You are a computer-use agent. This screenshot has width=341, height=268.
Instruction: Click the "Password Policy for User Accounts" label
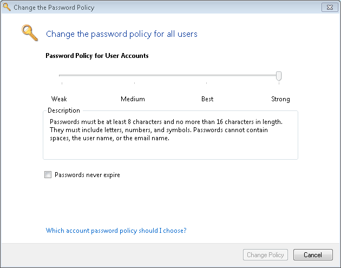[x=97, y=56]
